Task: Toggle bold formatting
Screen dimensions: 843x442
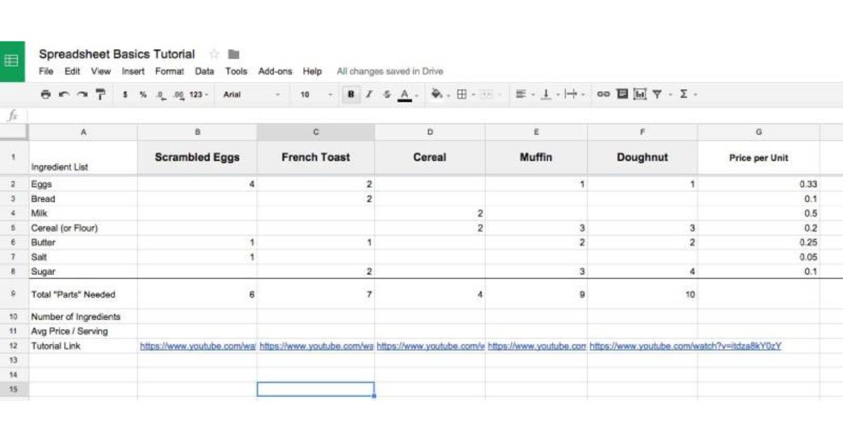Action: [351, 94]
